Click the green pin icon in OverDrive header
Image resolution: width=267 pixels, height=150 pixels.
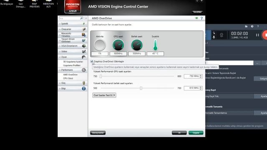[196, 18]
